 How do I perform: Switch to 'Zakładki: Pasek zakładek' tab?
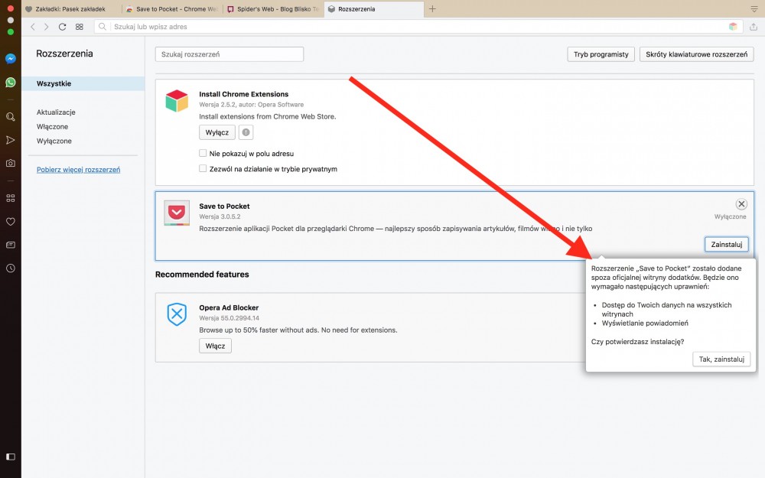[71, 9]
